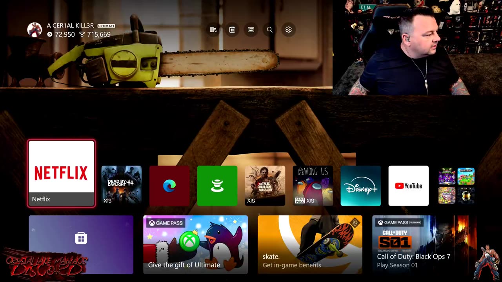Open Call of Duty: Black Ops 7 card
The height and width of the screenshot is (282, 502).
click(x=425, y=245)
